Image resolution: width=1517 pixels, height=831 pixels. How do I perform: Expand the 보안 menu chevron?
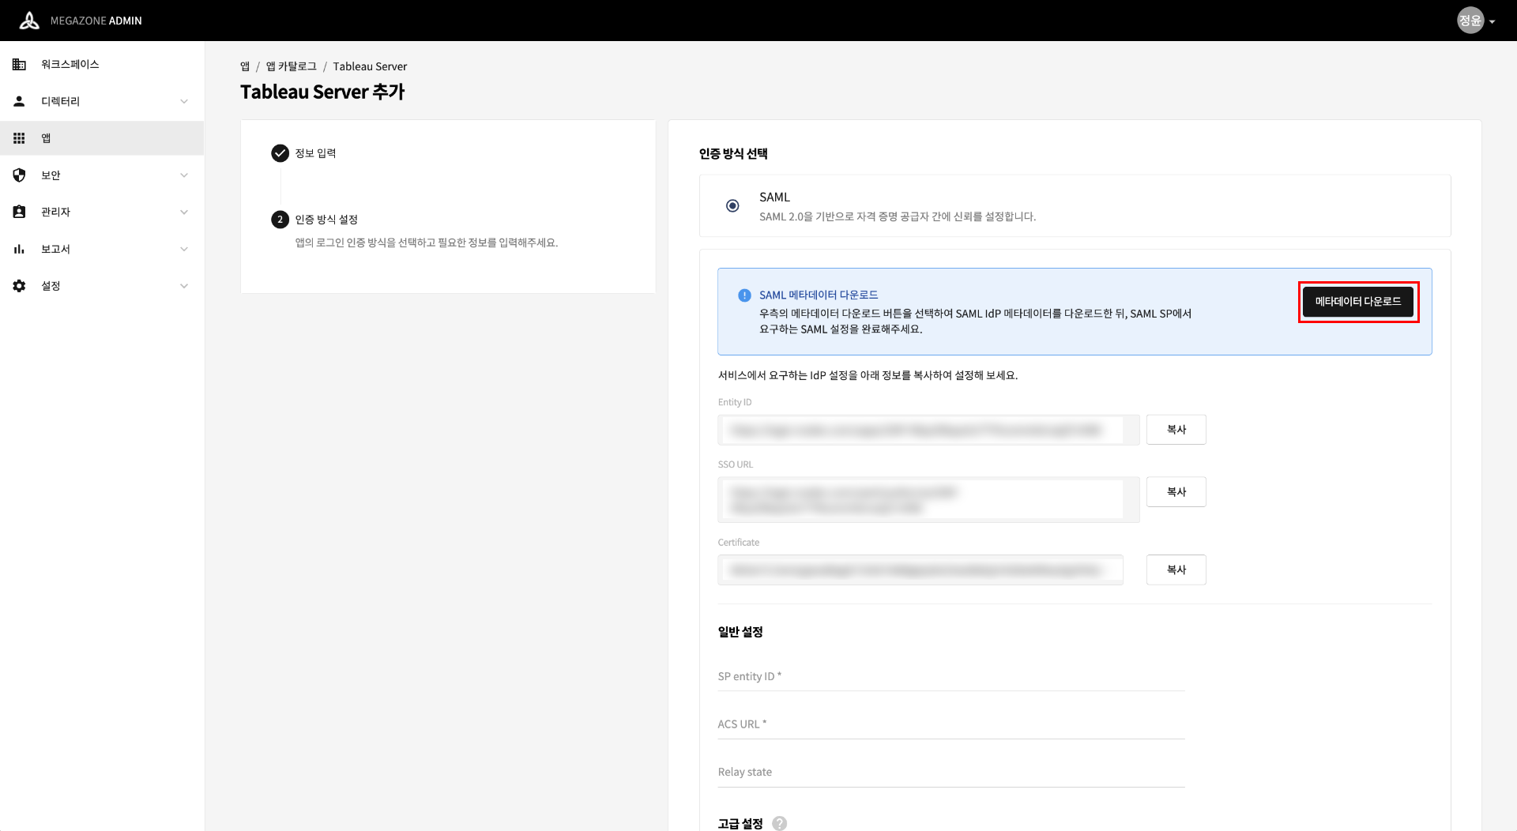click(184, 175)
